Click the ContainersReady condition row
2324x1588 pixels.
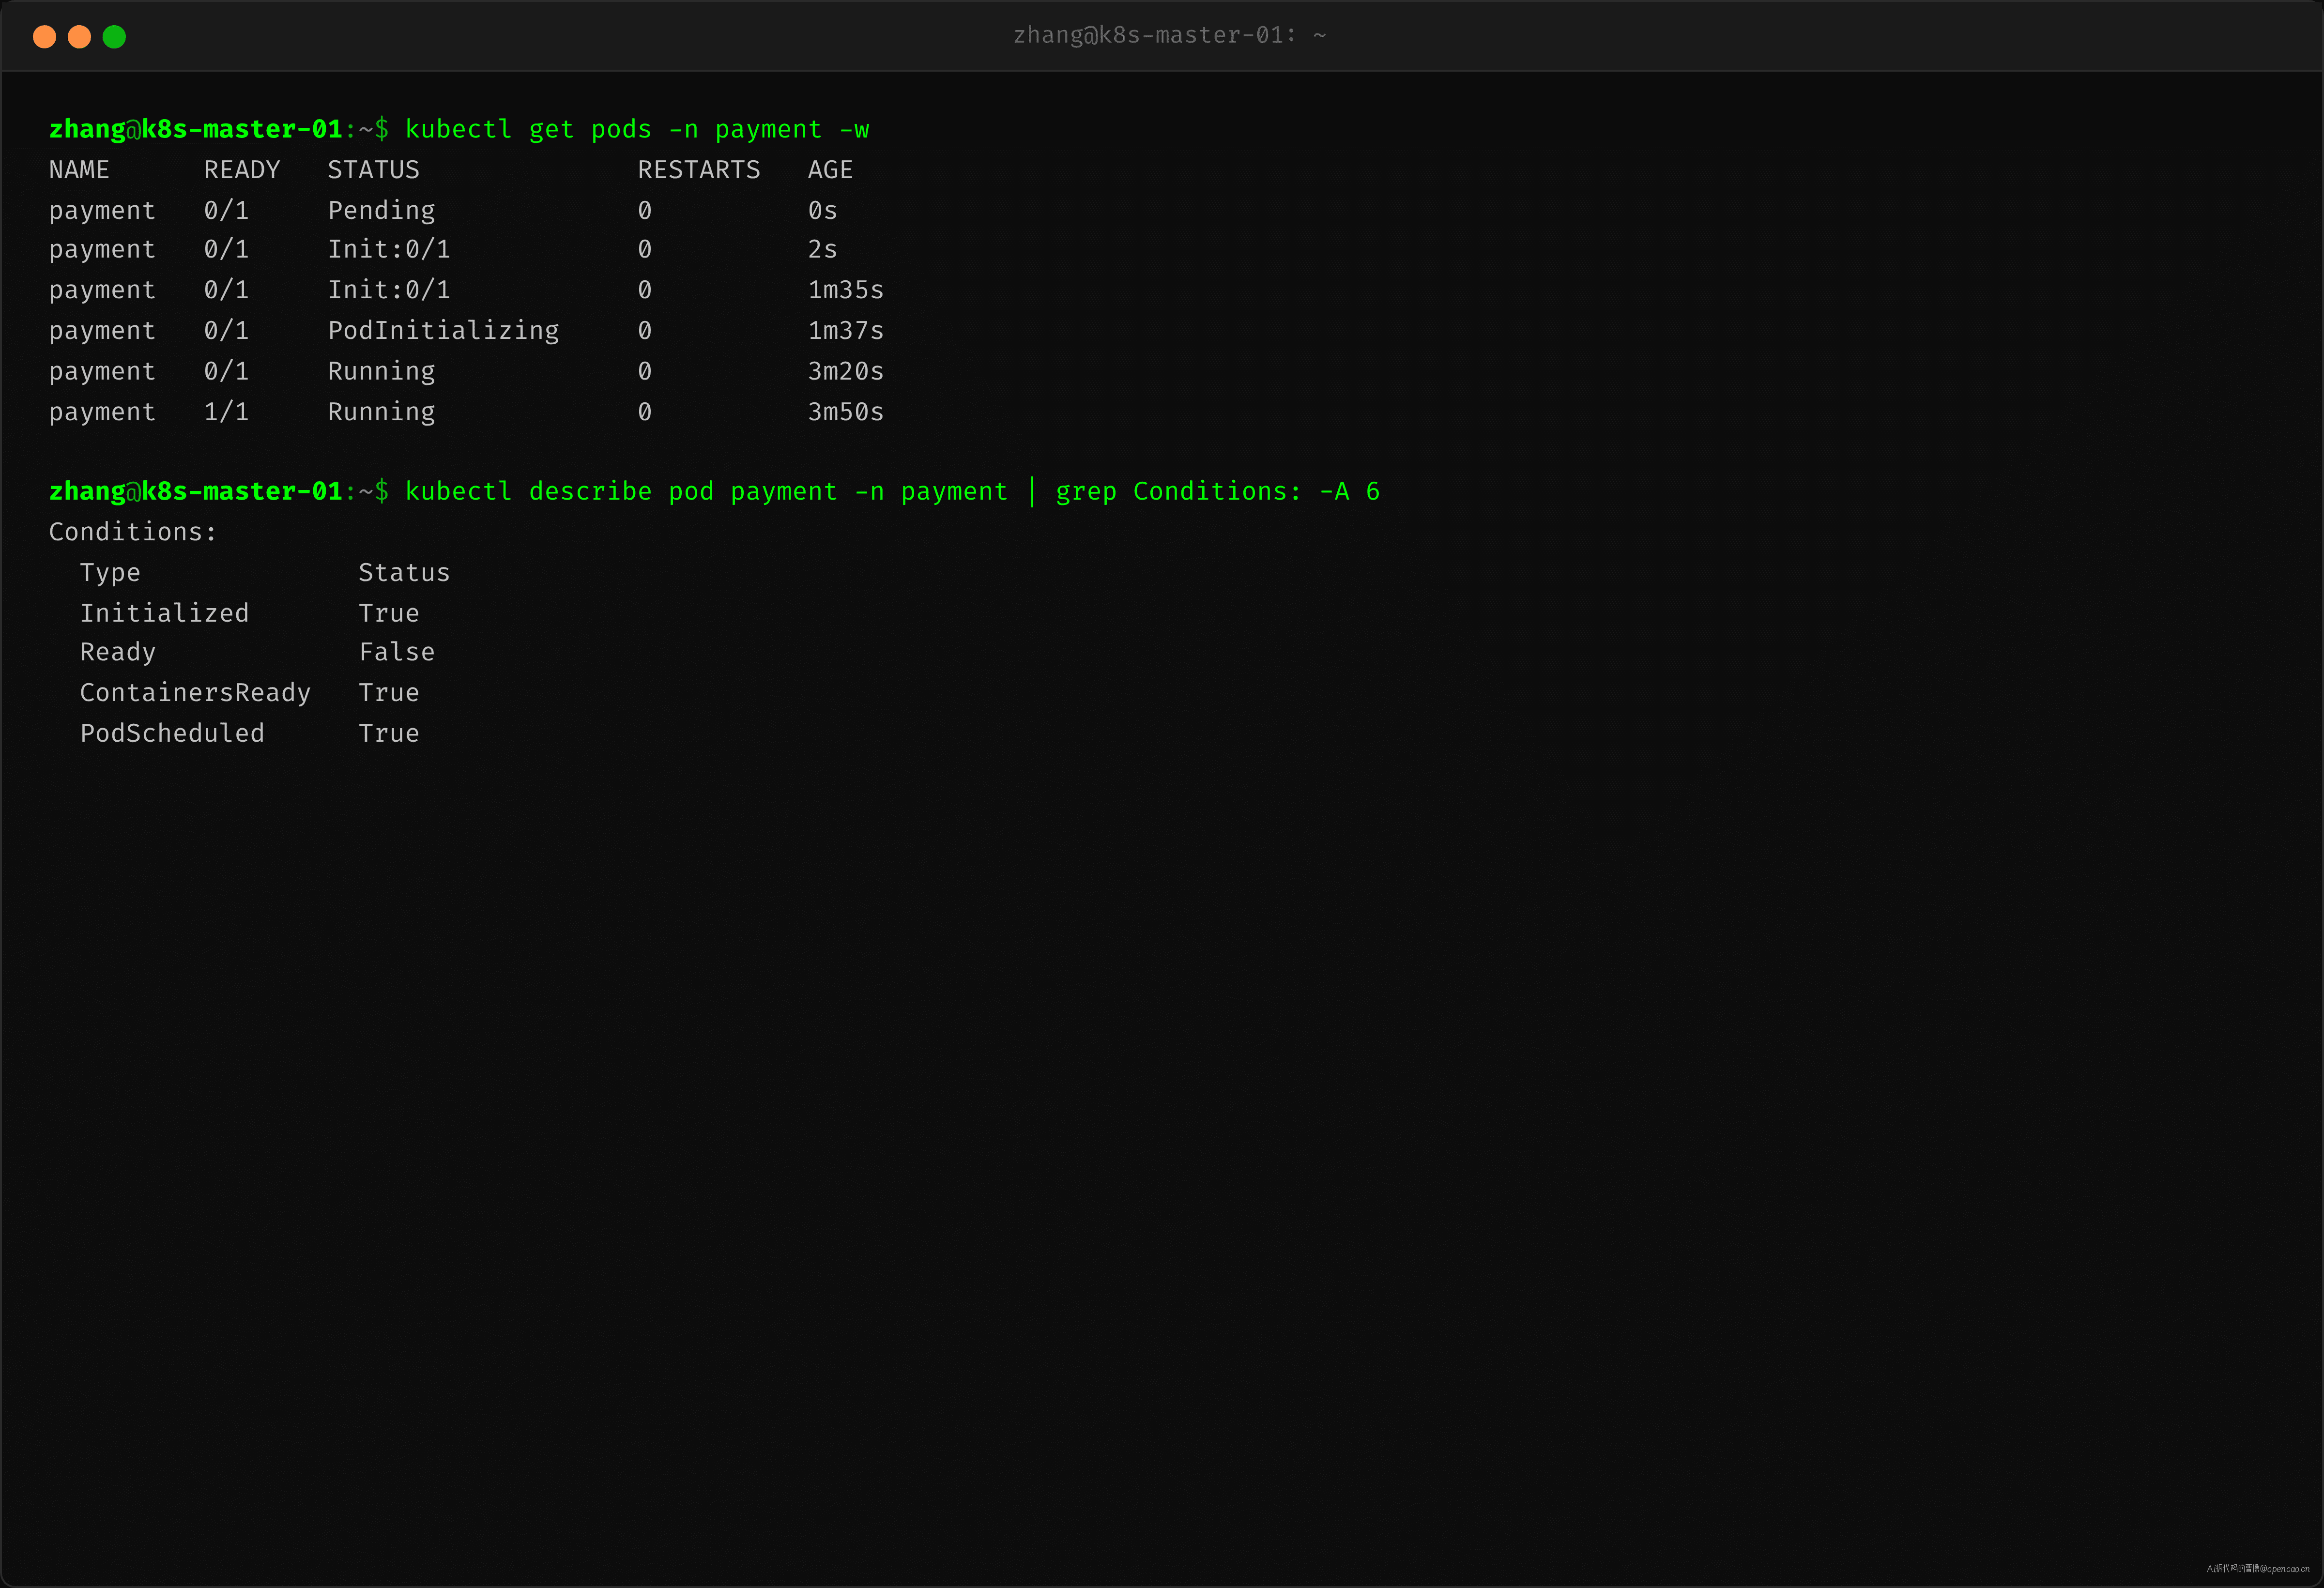[x=249, y=693]
